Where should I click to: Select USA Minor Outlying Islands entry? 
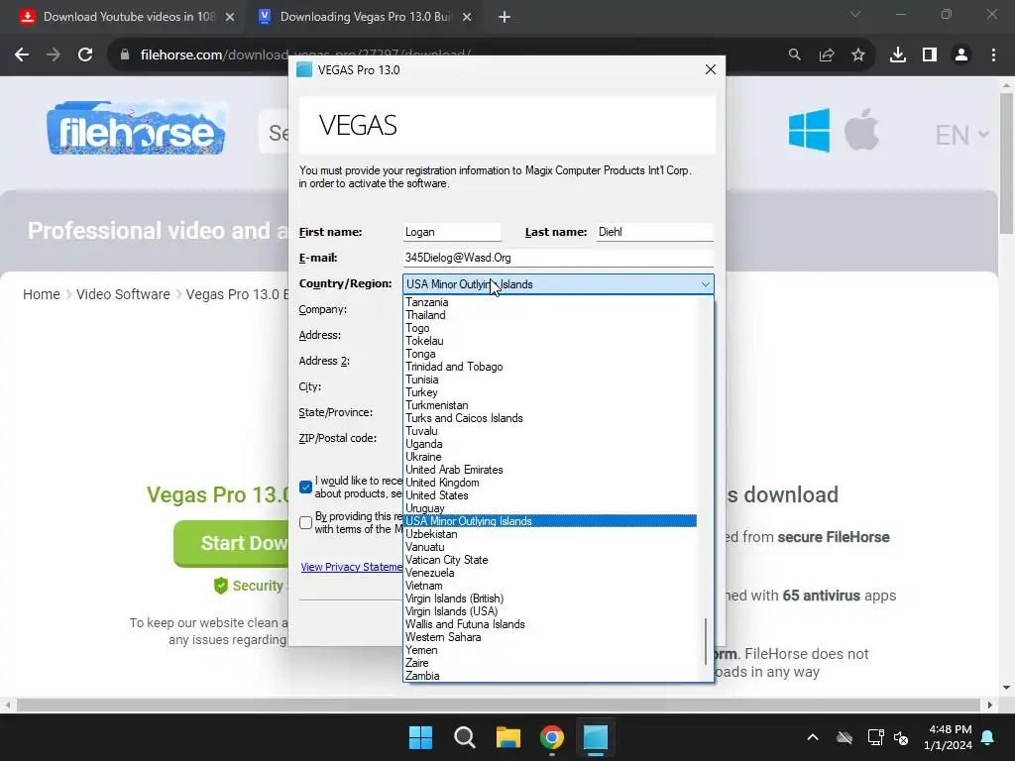point(550,521)
